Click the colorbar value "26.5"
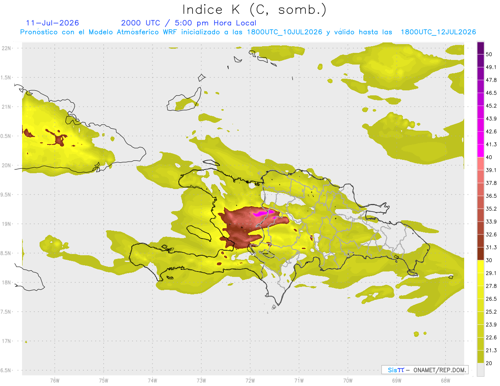The image size is (500, 386). point(491,299)
